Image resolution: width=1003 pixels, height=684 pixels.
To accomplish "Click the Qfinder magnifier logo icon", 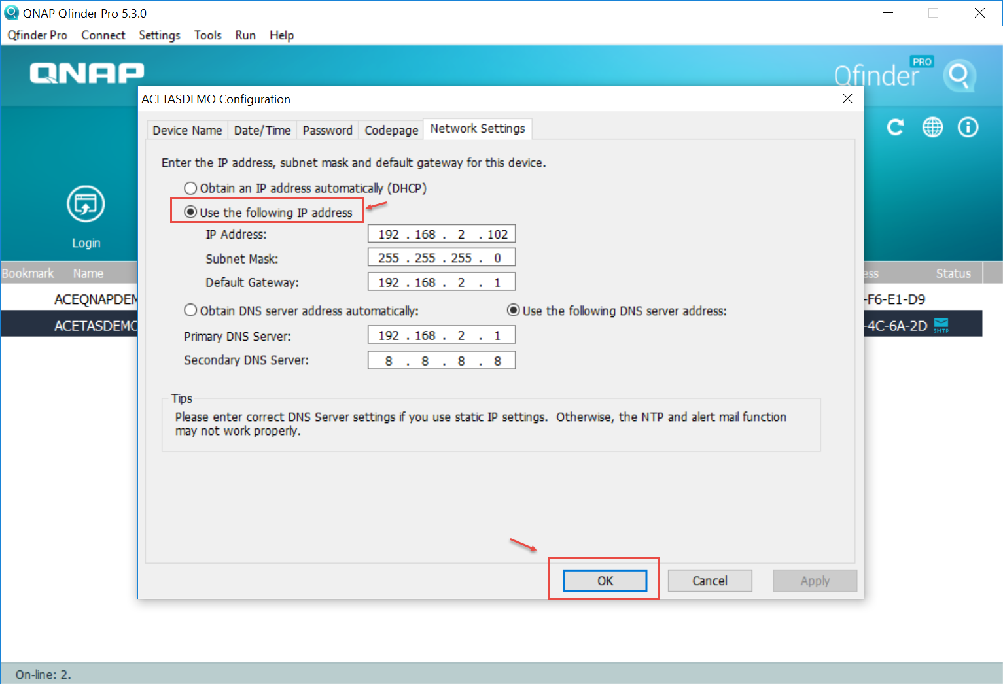I will pos(959,76).
